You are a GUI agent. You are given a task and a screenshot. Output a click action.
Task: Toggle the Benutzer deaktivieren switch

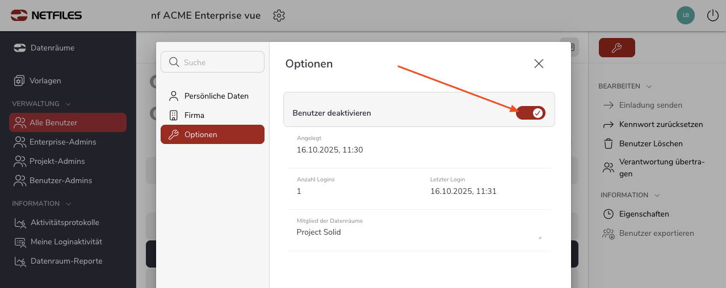click(531, 113)
